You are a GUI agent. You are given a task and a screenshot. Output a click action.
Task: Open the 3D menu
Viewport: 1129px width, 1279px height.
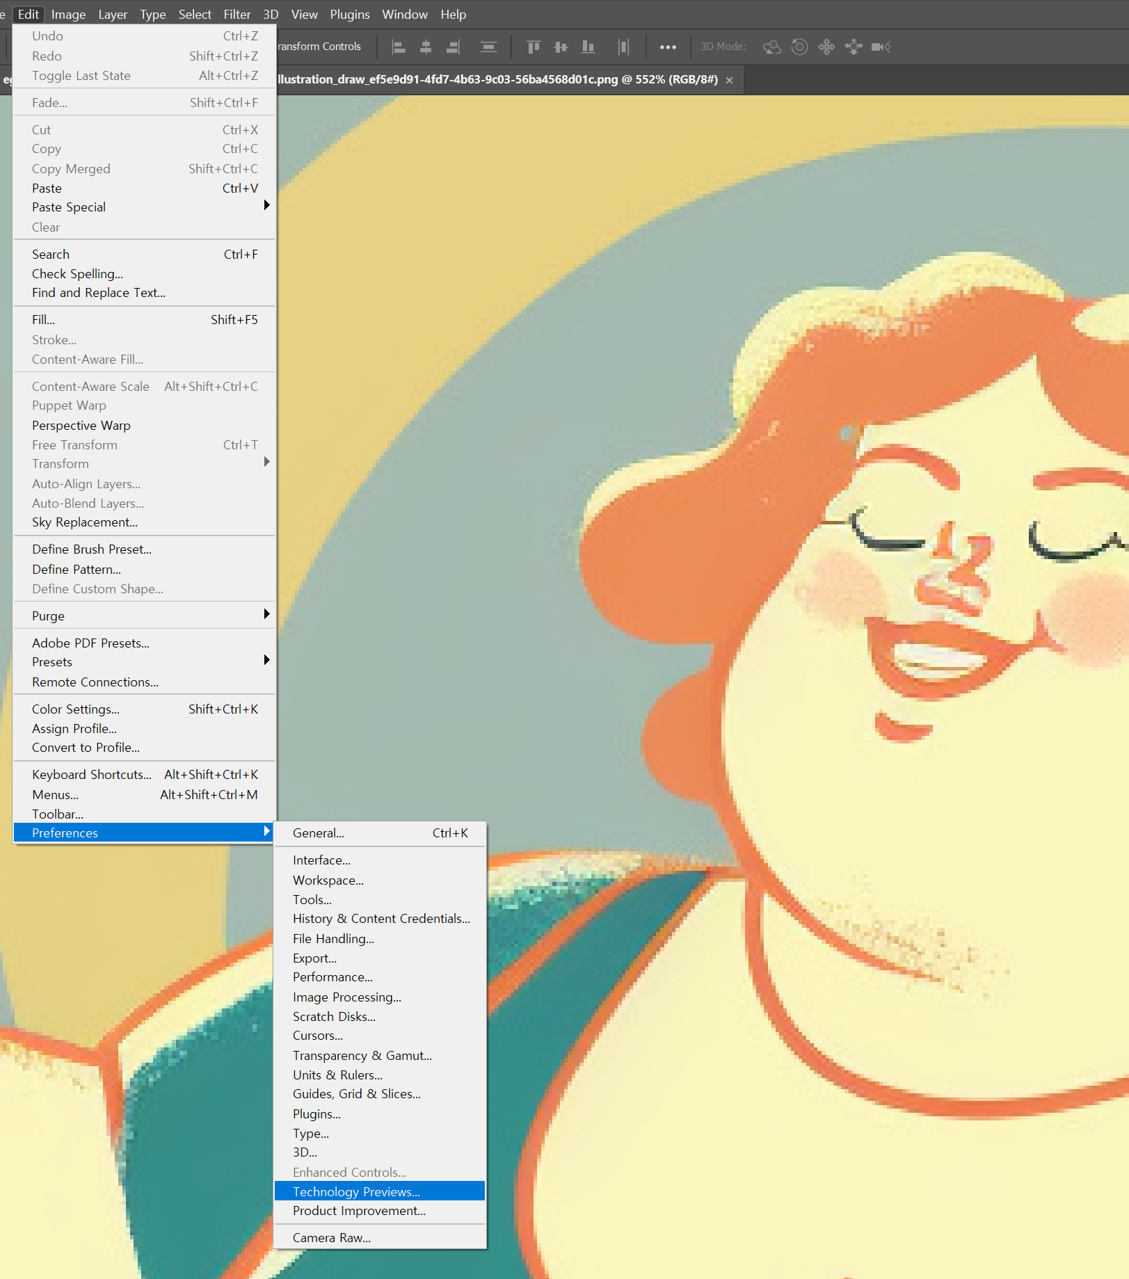[271, 14]
